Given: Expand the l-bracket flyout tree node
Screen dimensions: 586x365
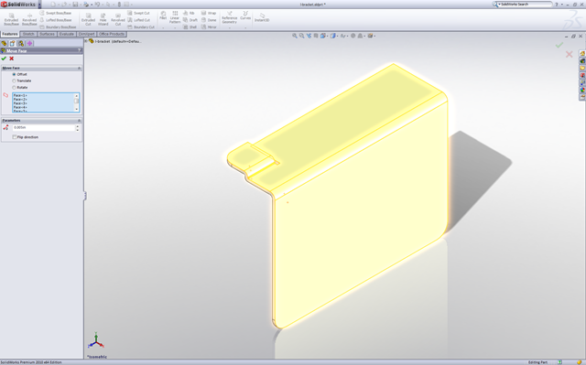Looking at the screenshot, I should (86, 41).
